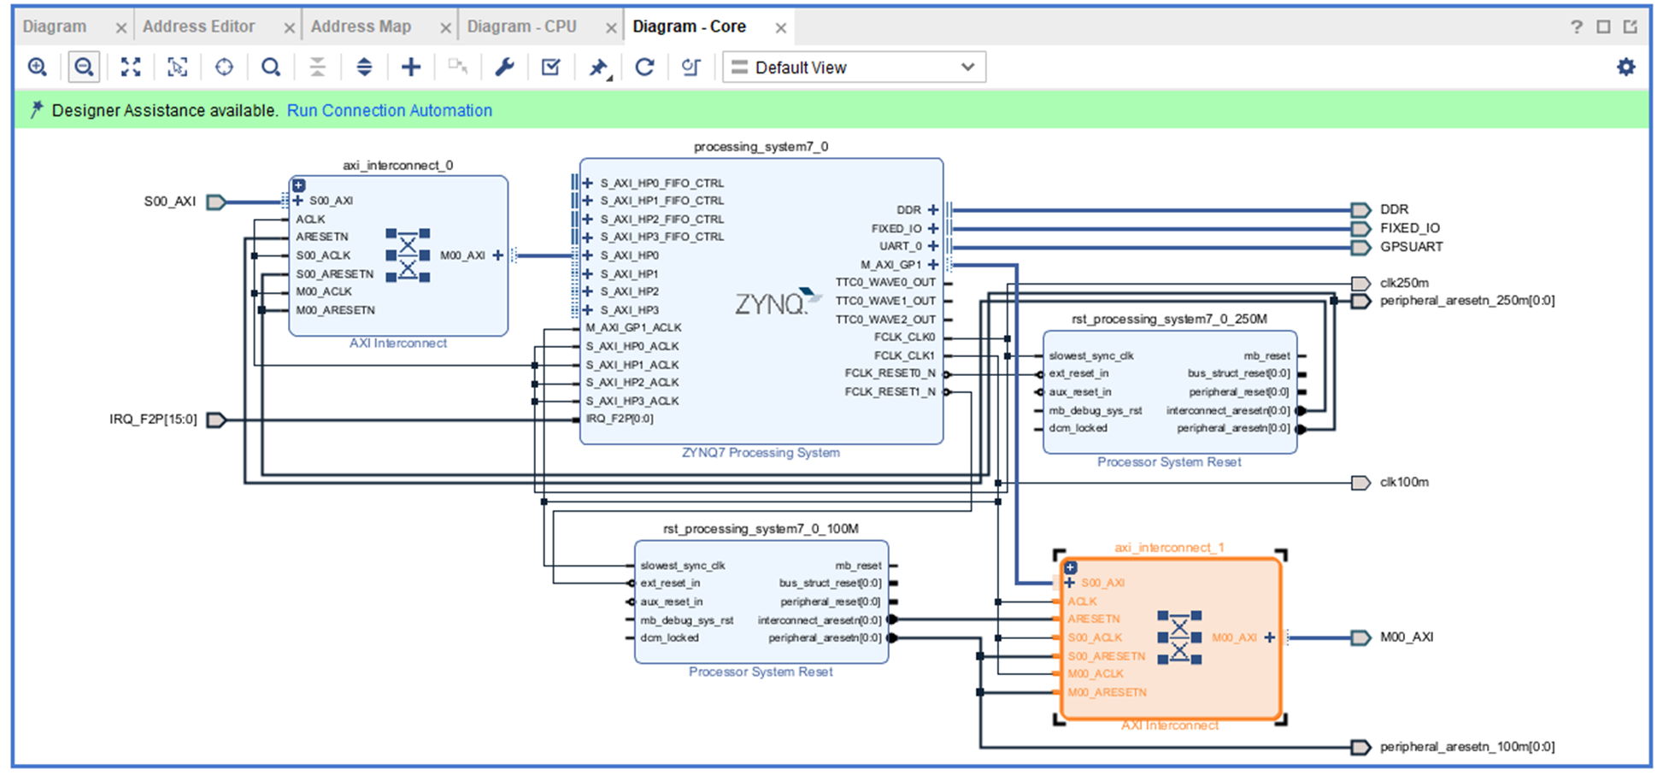Open the Default View dropdown
The width and height of the screenshot is (1657, 775).
854,68
